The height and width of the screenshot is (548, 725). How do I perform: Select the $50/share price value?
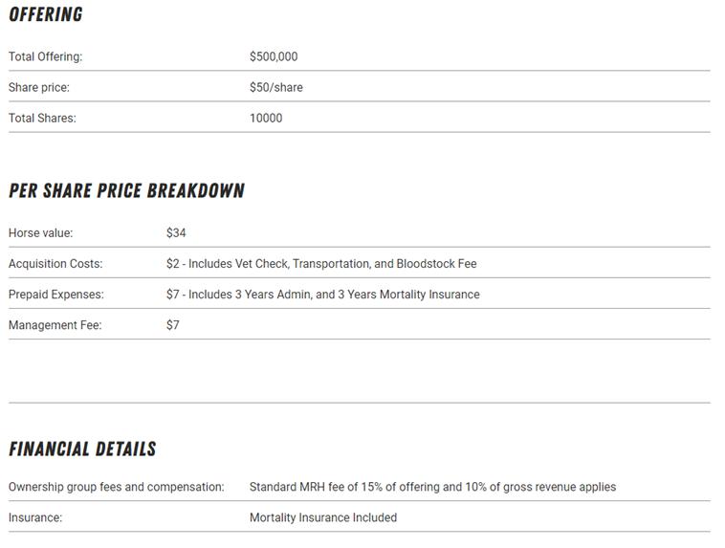[275, 87]
